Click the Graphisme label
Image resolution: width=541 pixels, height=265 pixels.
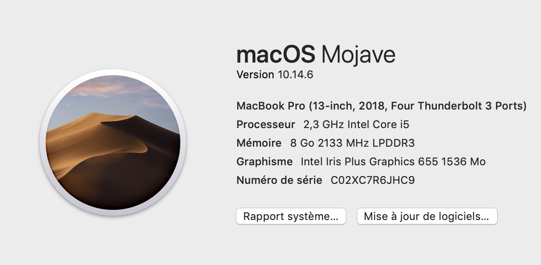point(265,162)
